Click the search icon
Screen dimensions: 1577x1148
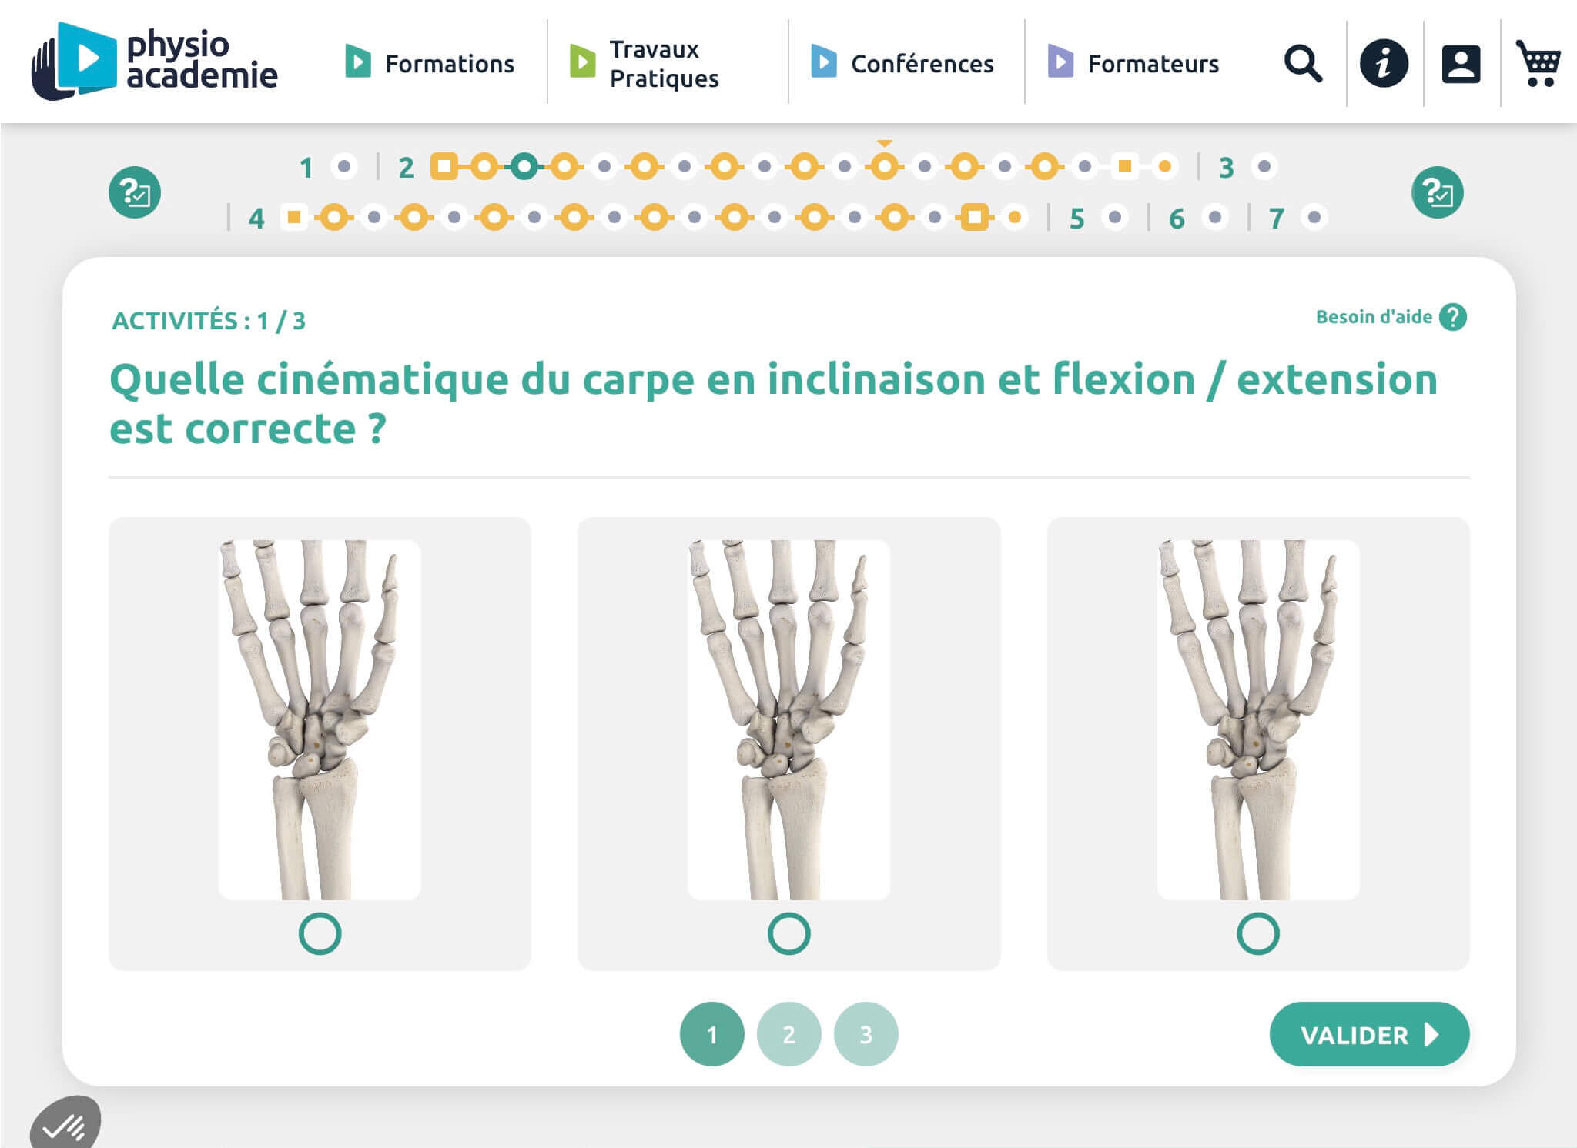coord(1301,64)
